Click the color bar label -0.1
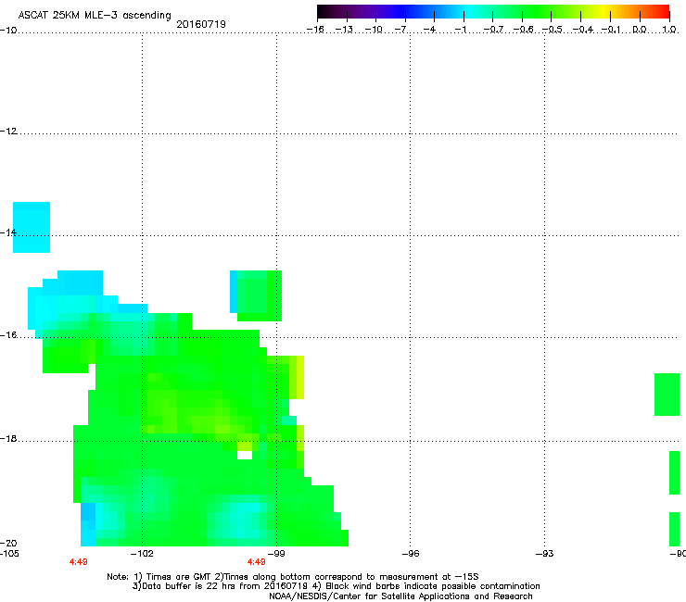 coord(611,30)
